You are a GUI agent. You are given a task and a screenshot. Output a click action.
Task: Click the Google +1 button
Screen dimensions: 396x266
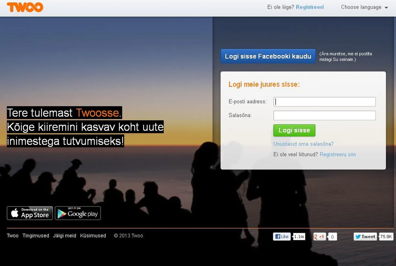319,237
